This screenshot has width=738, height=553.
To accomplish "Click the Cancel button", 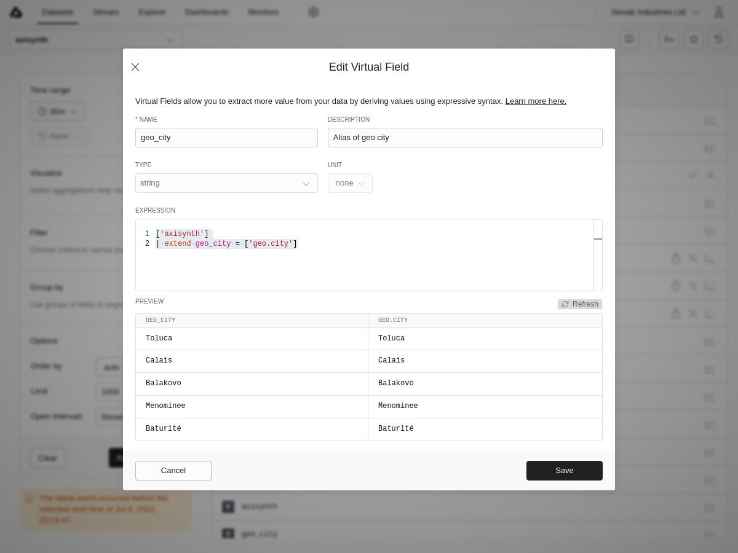I will point(173,471).
